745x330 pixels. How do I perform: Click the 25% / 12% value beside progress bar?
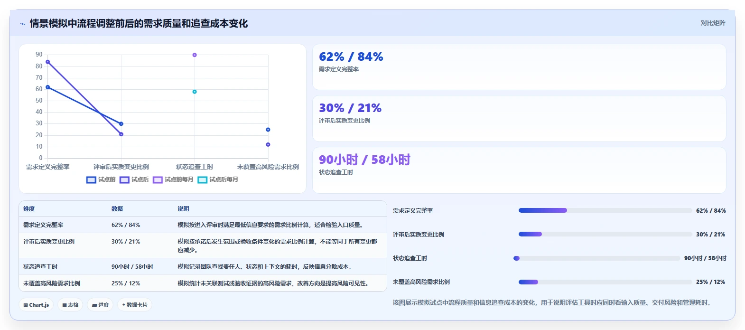point(711,282)
